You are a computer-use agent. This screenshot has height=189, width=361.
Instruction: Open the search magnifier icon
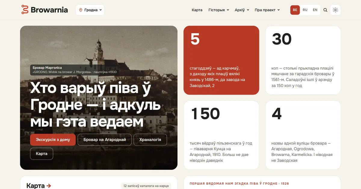(x=325, y=10)
